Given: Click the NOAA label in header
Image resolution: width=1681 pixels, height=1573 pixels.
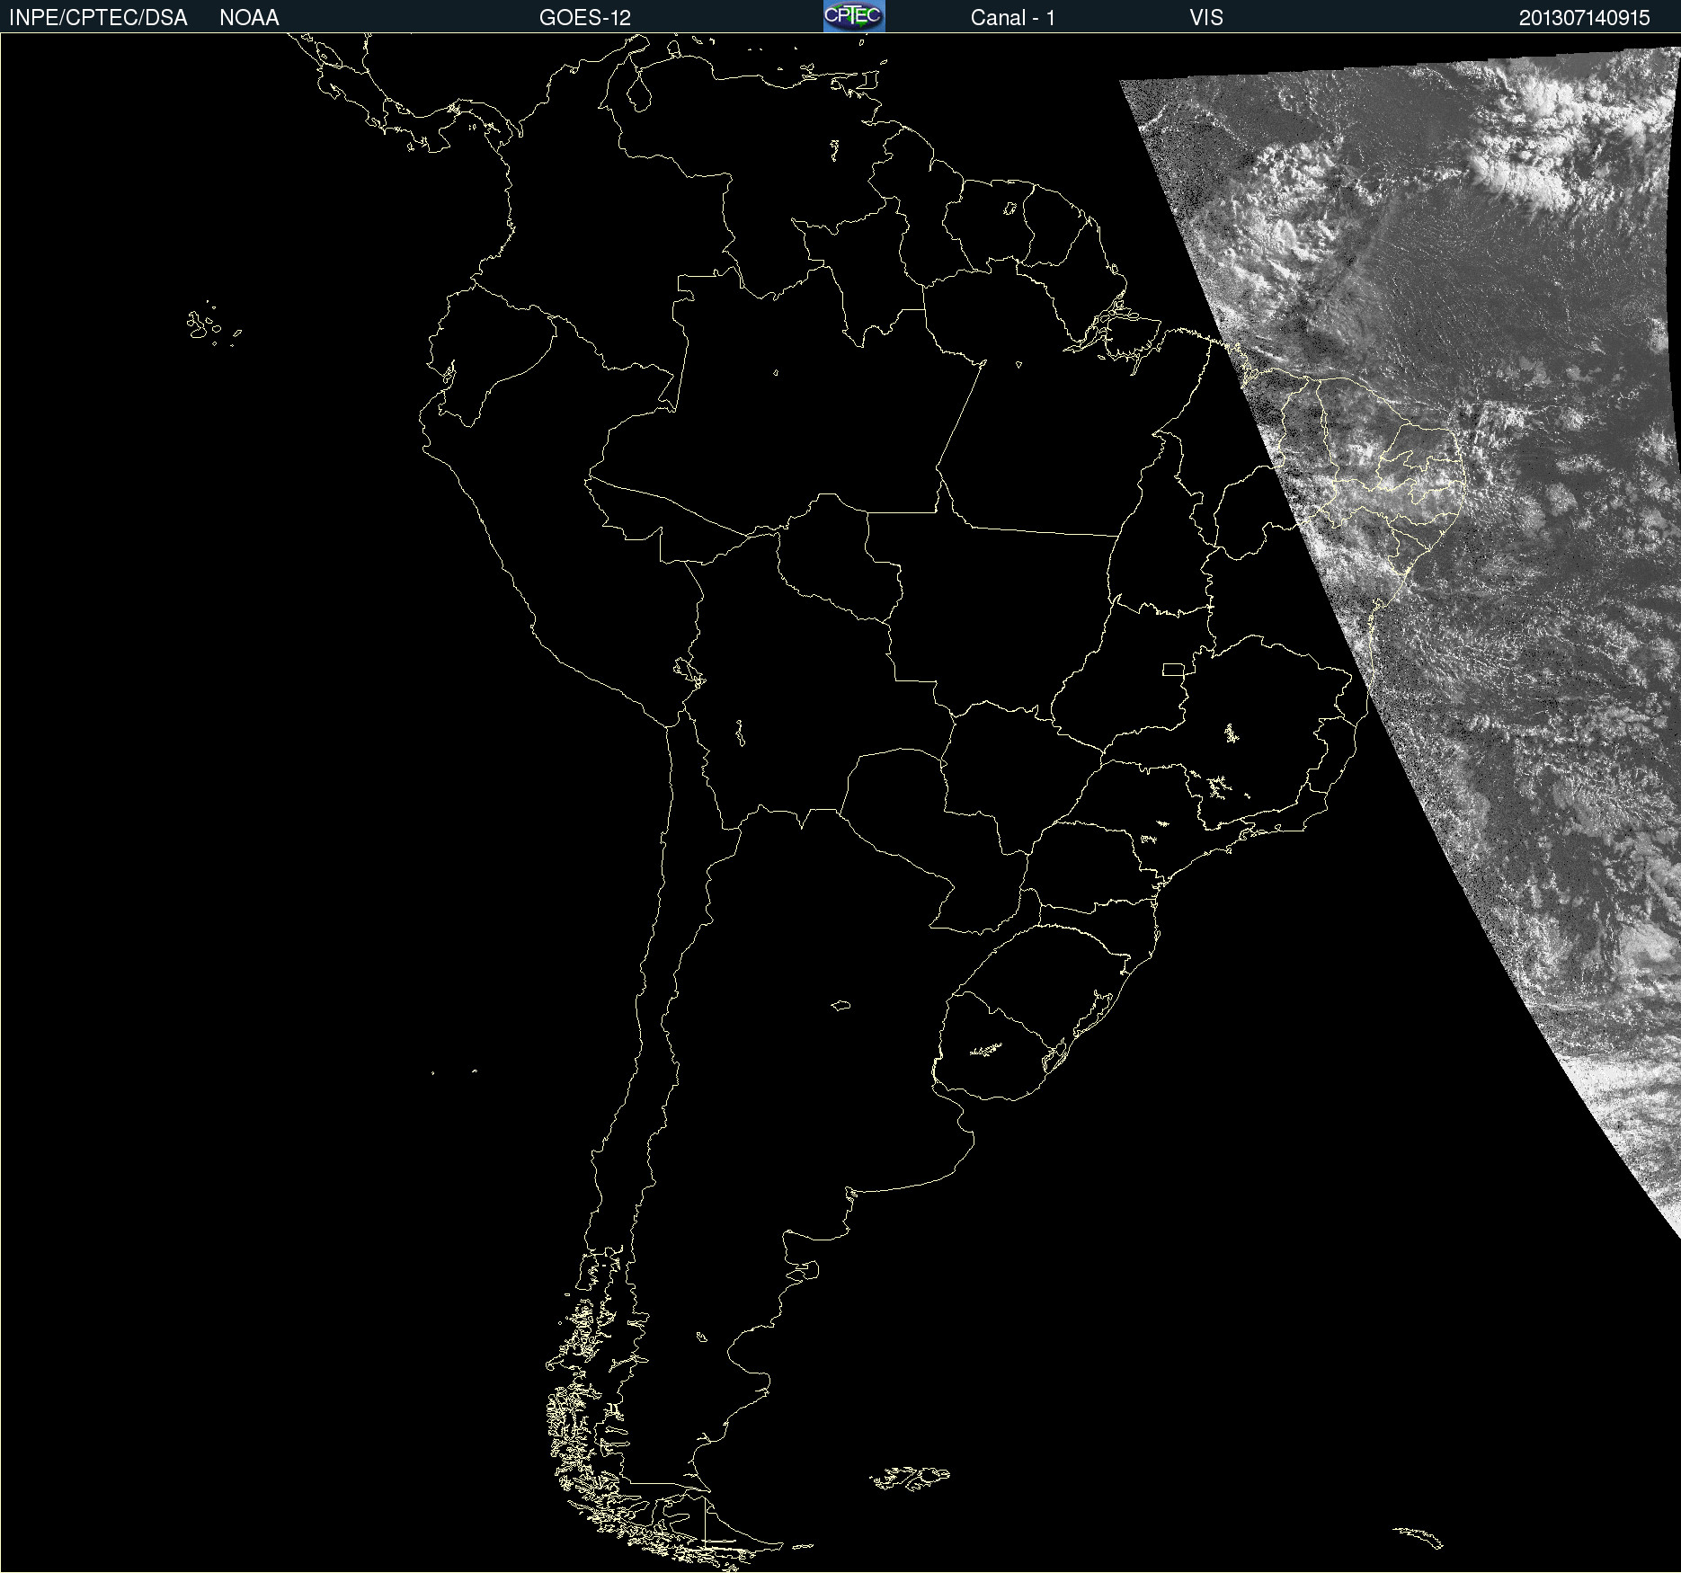Looking at the screenshot, I should (x=249, y=18).
